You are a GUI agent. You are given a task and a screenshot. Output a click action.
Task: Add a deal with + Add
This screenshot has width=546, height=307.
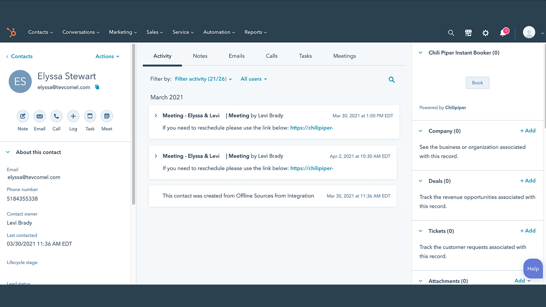528,181
